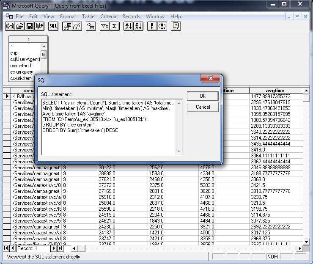Open the Edit menu
The width and height of the screenshot is (313, 264).
click(x=33, y=16)
